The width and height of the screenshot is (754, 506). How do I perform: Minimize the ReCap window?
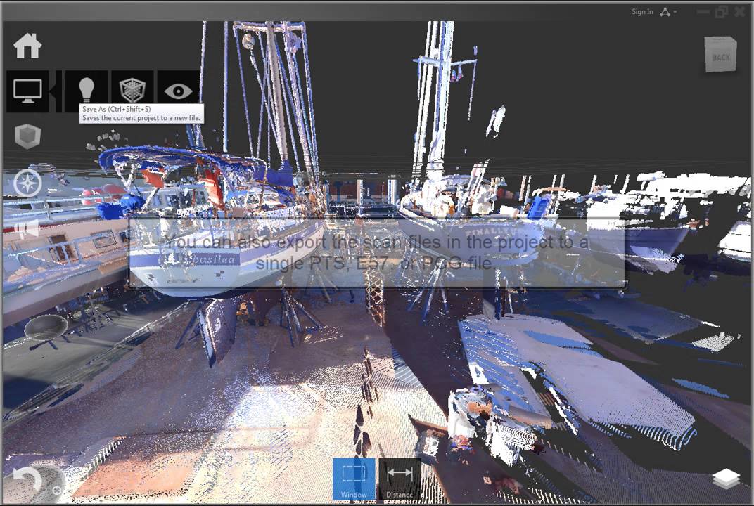[703, 12]
